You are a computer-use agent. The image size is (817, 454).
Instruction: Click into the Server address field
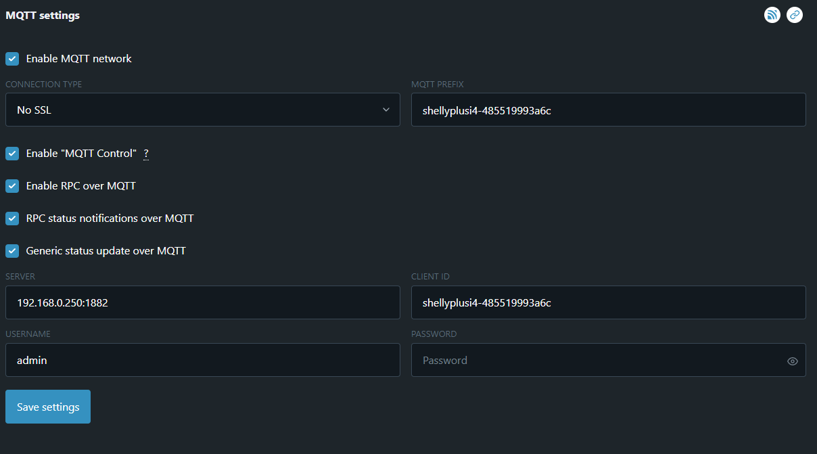click(x=202, y=302)
